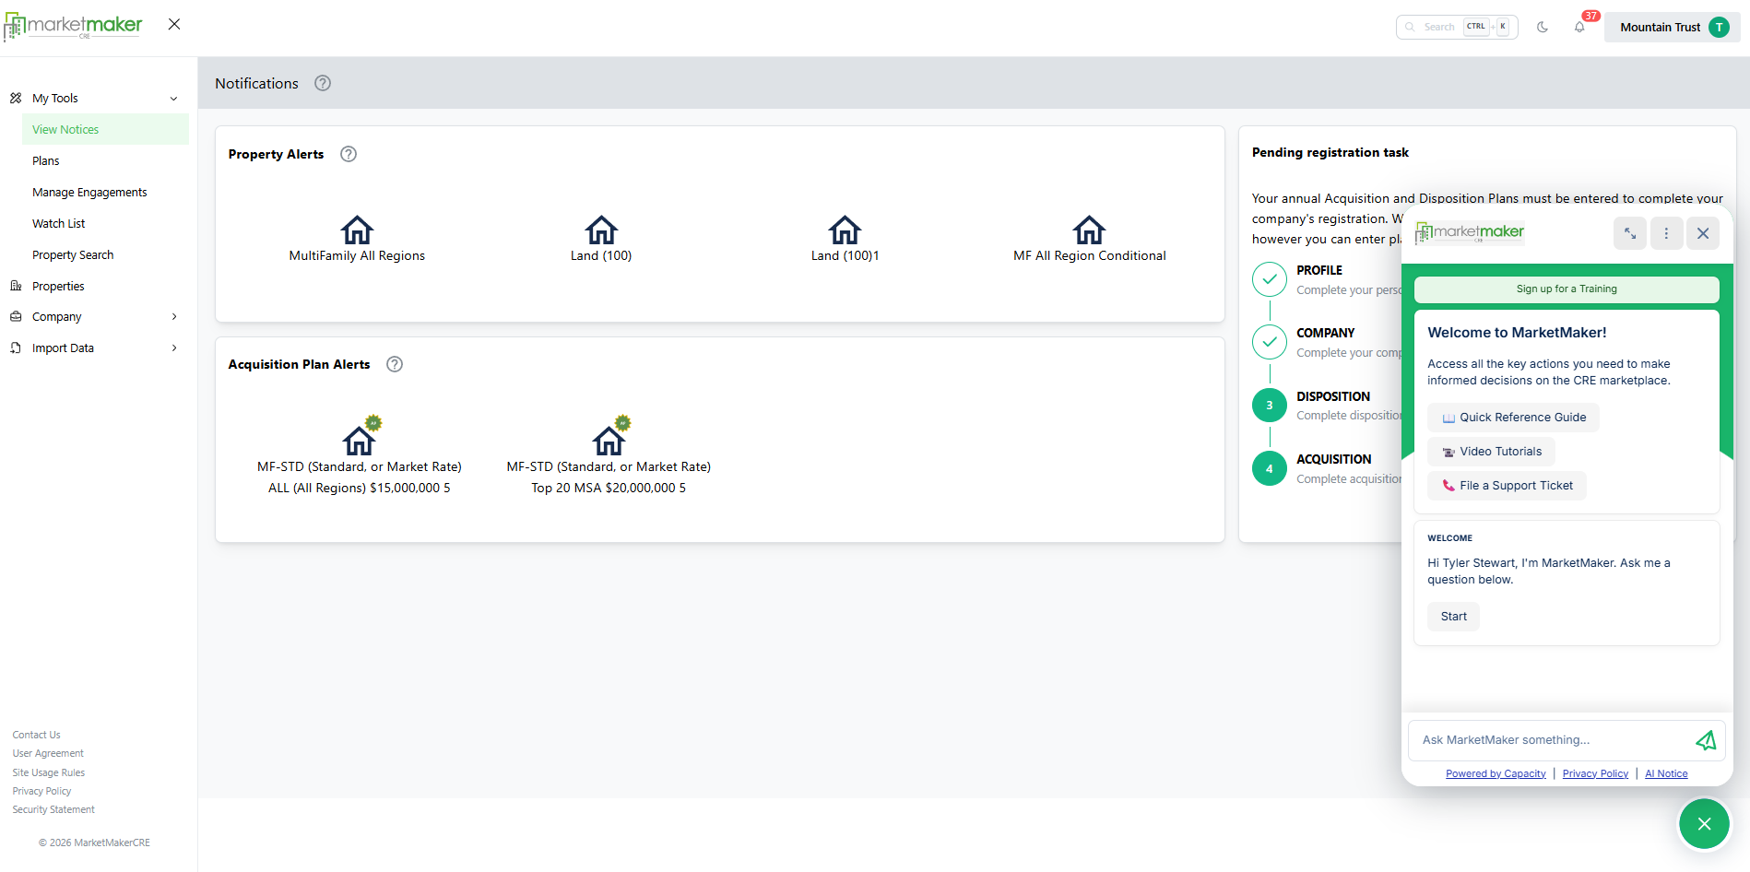
Task: Expand the Import Data sidebar submenu
Action: point(173,348)
